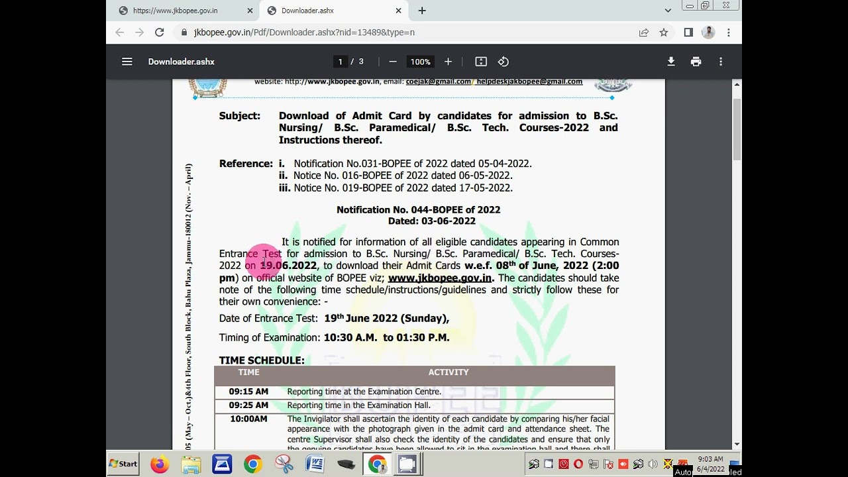Click the Opera tray icon

coord(578,464)
